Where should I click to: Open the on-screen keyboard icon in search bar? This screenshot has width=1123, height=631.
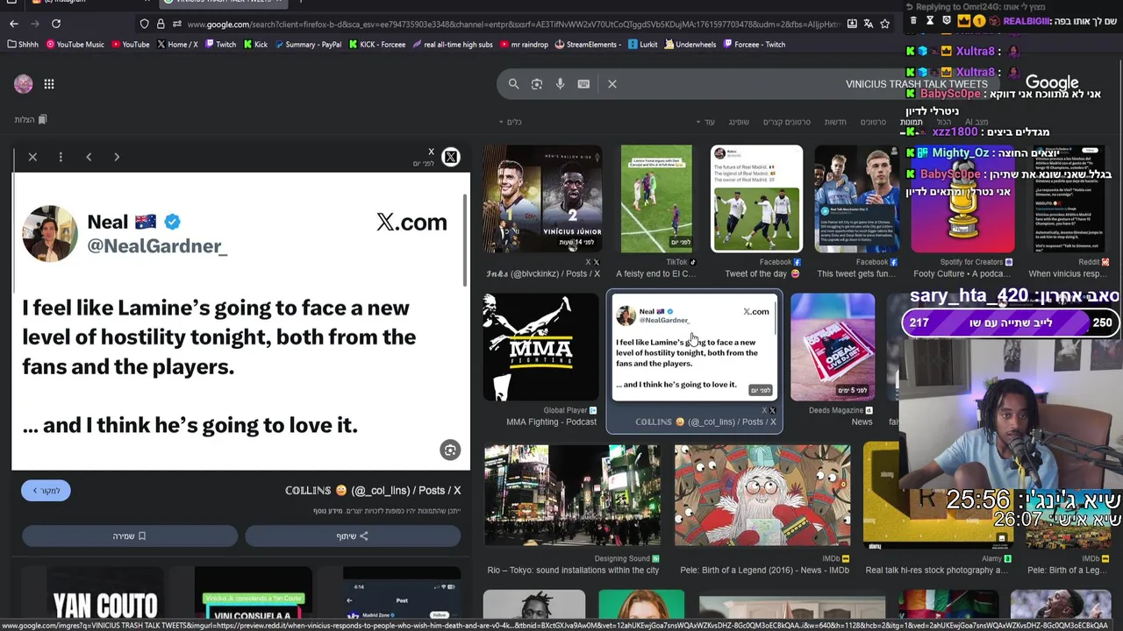[x=583, y=84]
